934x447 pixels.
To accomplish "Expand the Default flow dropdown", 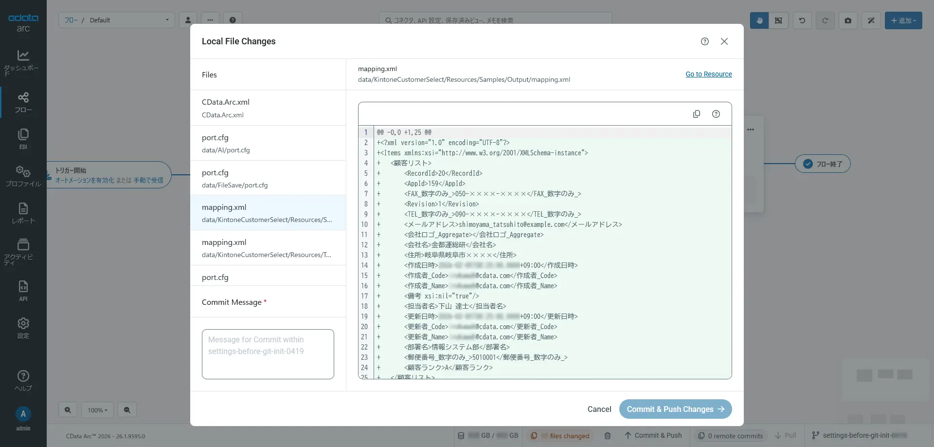I will [167, 20].
